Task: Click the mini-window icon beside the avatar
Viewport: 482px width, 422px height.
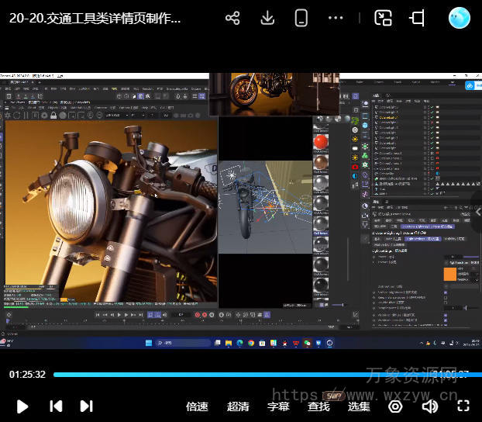Action: point(418,18)
